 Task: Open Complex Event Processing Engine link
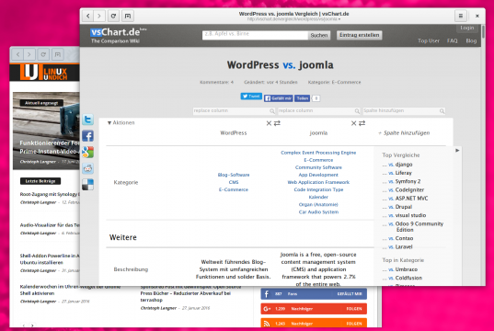318,153
